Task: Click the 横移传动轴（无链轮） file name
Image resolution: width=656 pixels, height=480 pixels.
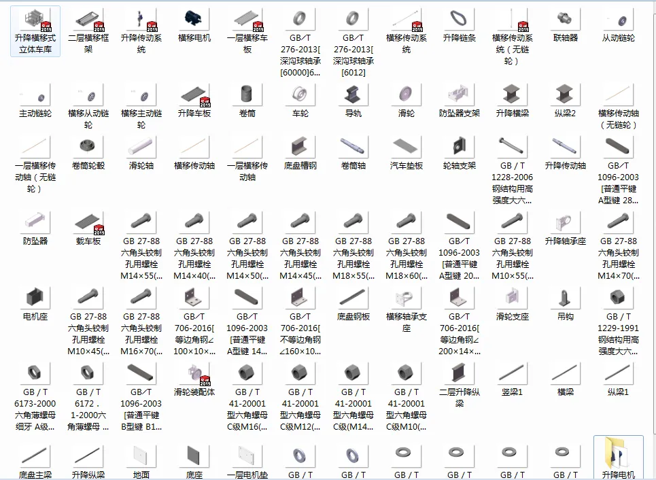Action: (619, 119)
